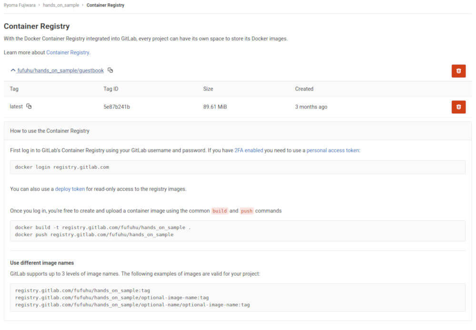Image resolution: width=476 pixels, height=330 pixels.
Task: Click the docker push command line
Action: (x=94, y=235)
